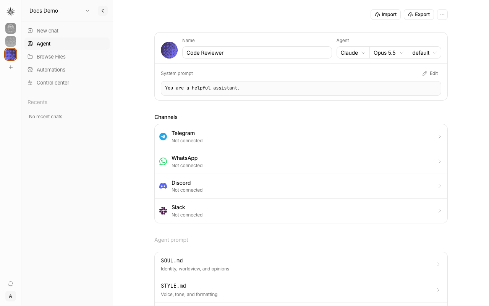
Task: Click the No recent chats text
Action: pos(46,117)
